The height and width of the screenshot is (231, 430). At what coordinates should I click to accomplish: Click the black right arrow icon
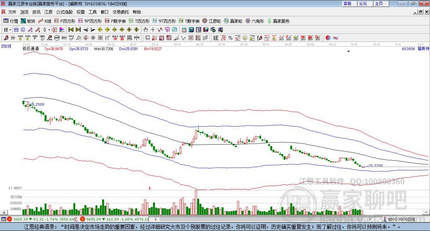(x=93, y=30)
